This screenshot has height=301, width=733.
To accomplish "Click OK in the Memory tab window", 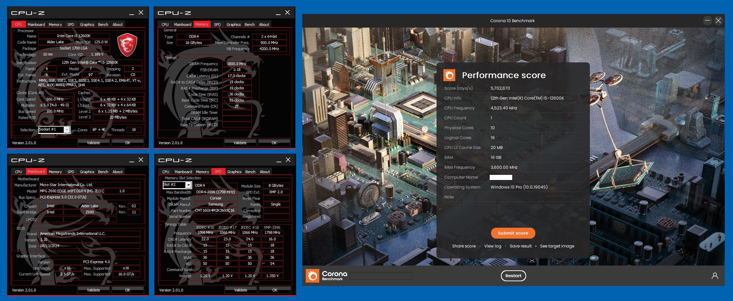I will coord(274,143).
